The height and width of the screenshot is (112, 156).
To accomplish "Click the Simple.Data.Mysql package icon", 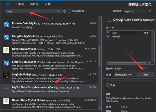I will (x=6, y=63).
